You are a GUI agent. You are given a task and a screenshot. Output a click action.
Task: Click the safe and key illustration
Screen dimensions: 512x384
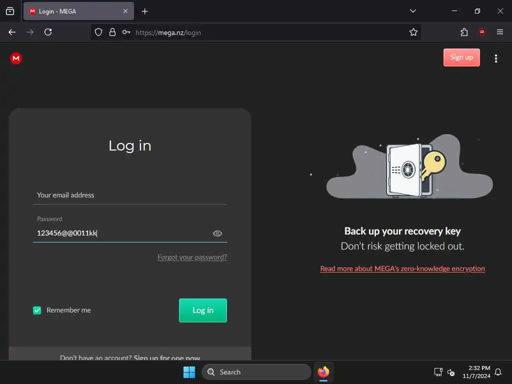coord(409,166)
